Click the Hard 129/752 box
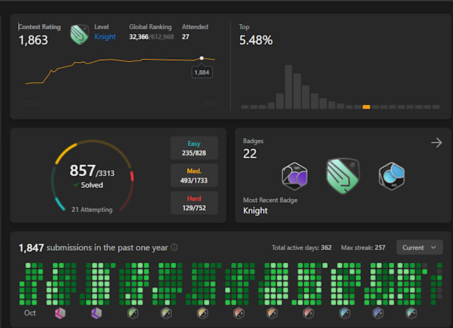The image size is (453, 328). pos(194,203)
